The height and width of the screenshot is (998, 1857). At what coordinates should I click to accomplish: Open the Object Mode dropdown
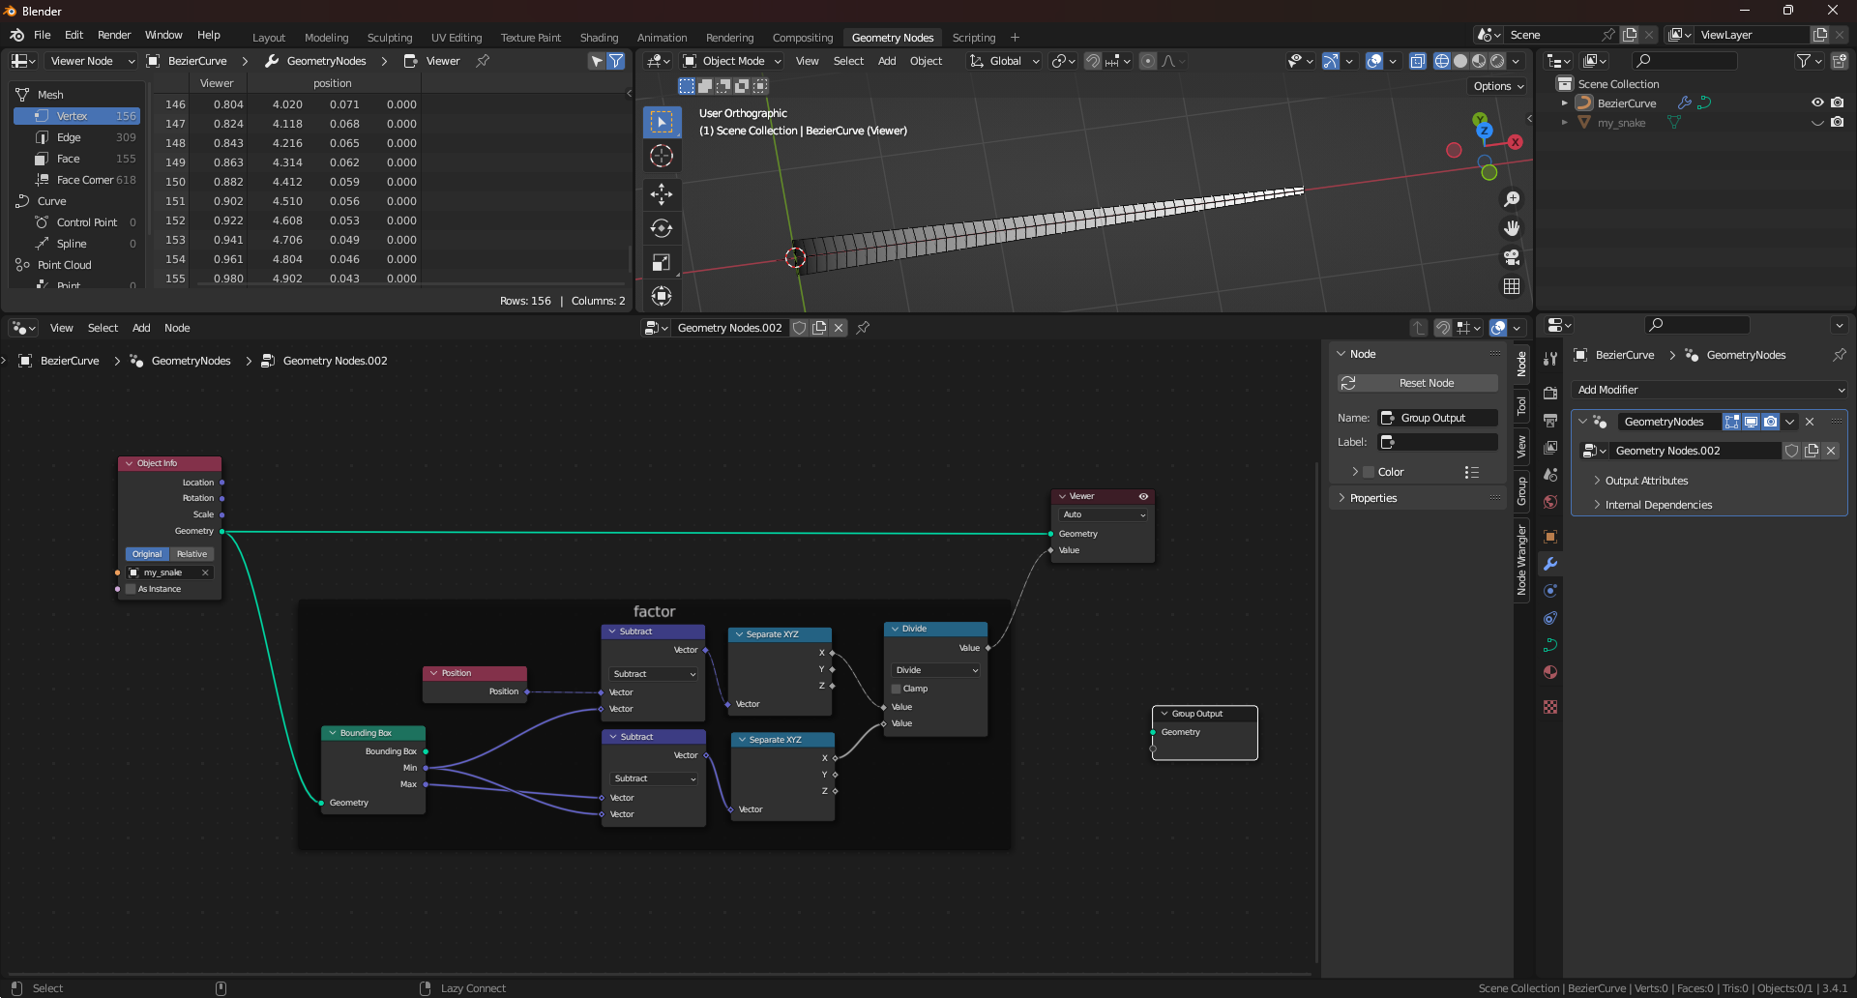[x=732, y=61]
